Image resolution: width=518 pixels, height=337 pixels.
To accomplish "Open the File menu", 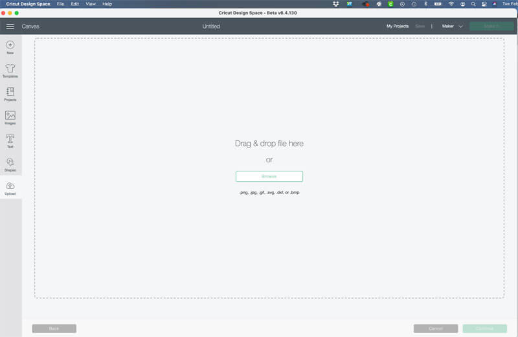I will (x=60, y=4).
